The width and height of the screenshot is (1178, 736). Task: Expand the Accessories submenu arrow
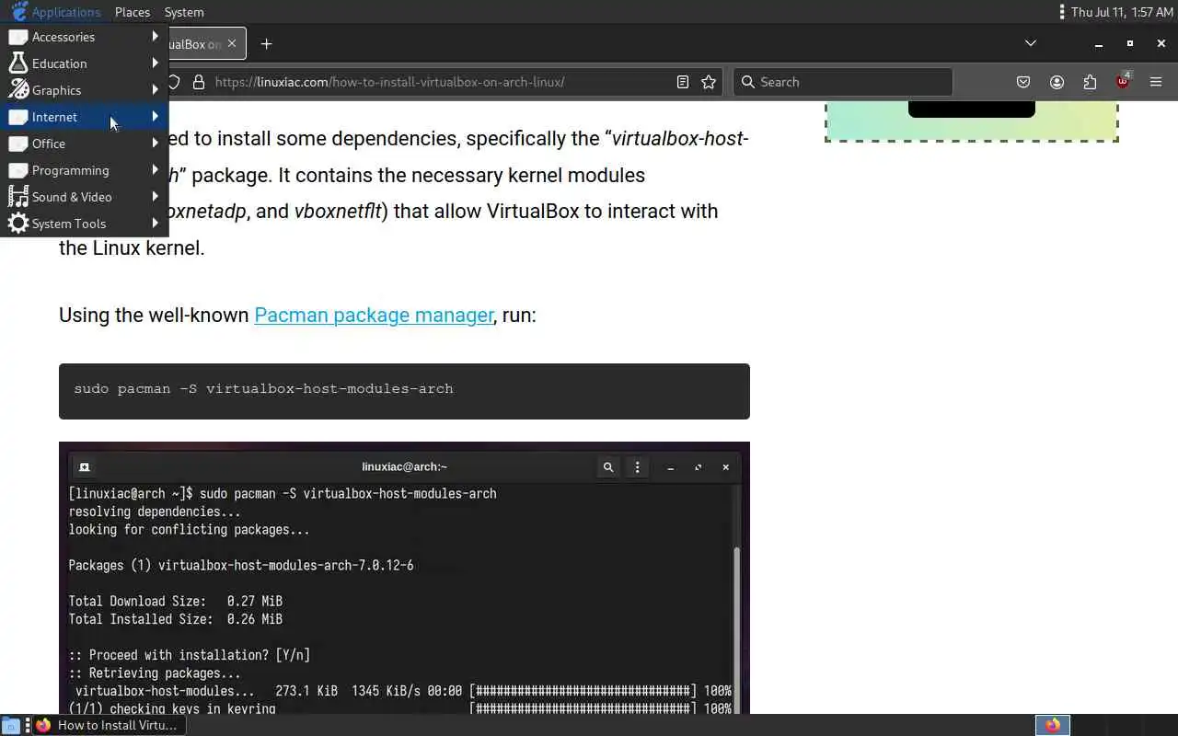point(155,37)
